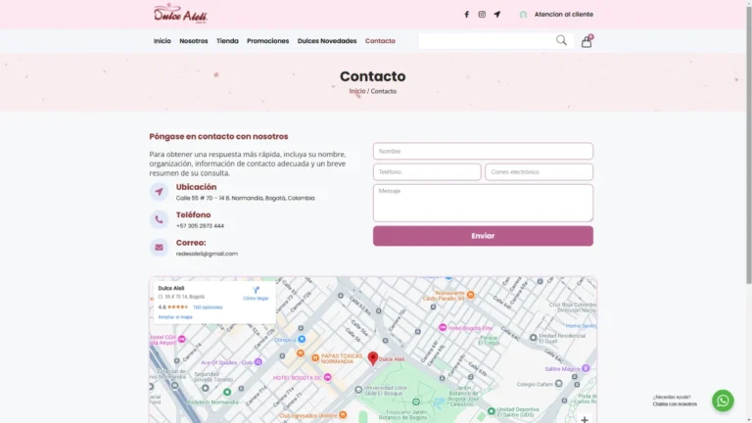
Task: Click the Ubicación arrow icon
Action: tap(159, 191)
